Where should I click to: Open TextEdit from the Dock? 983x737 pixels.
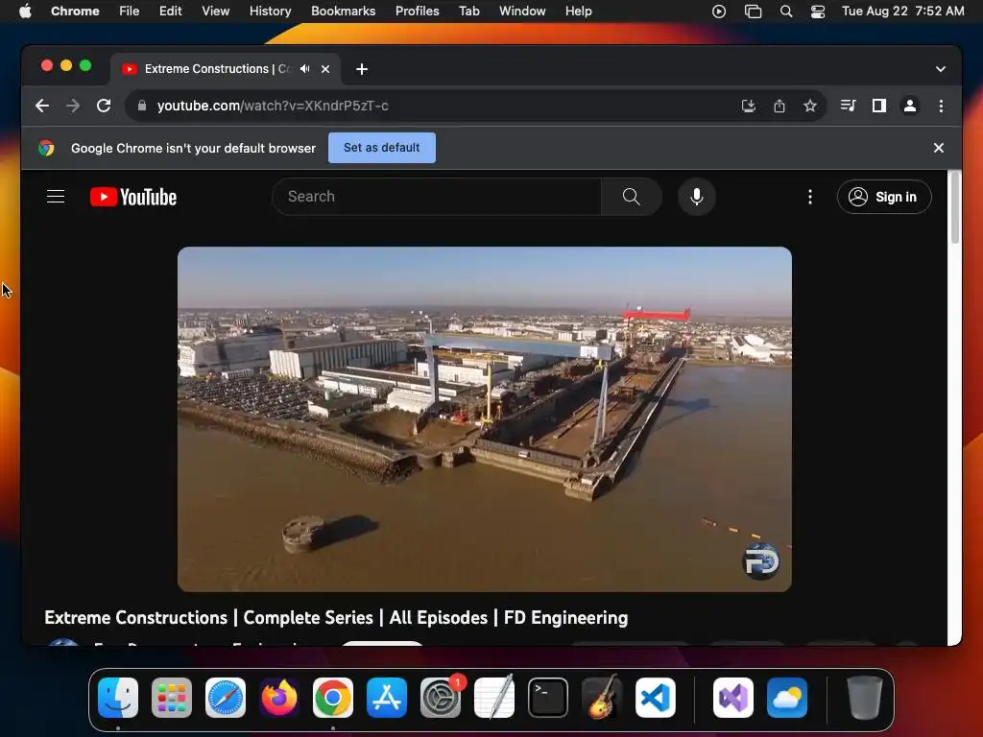click(494, 698)
